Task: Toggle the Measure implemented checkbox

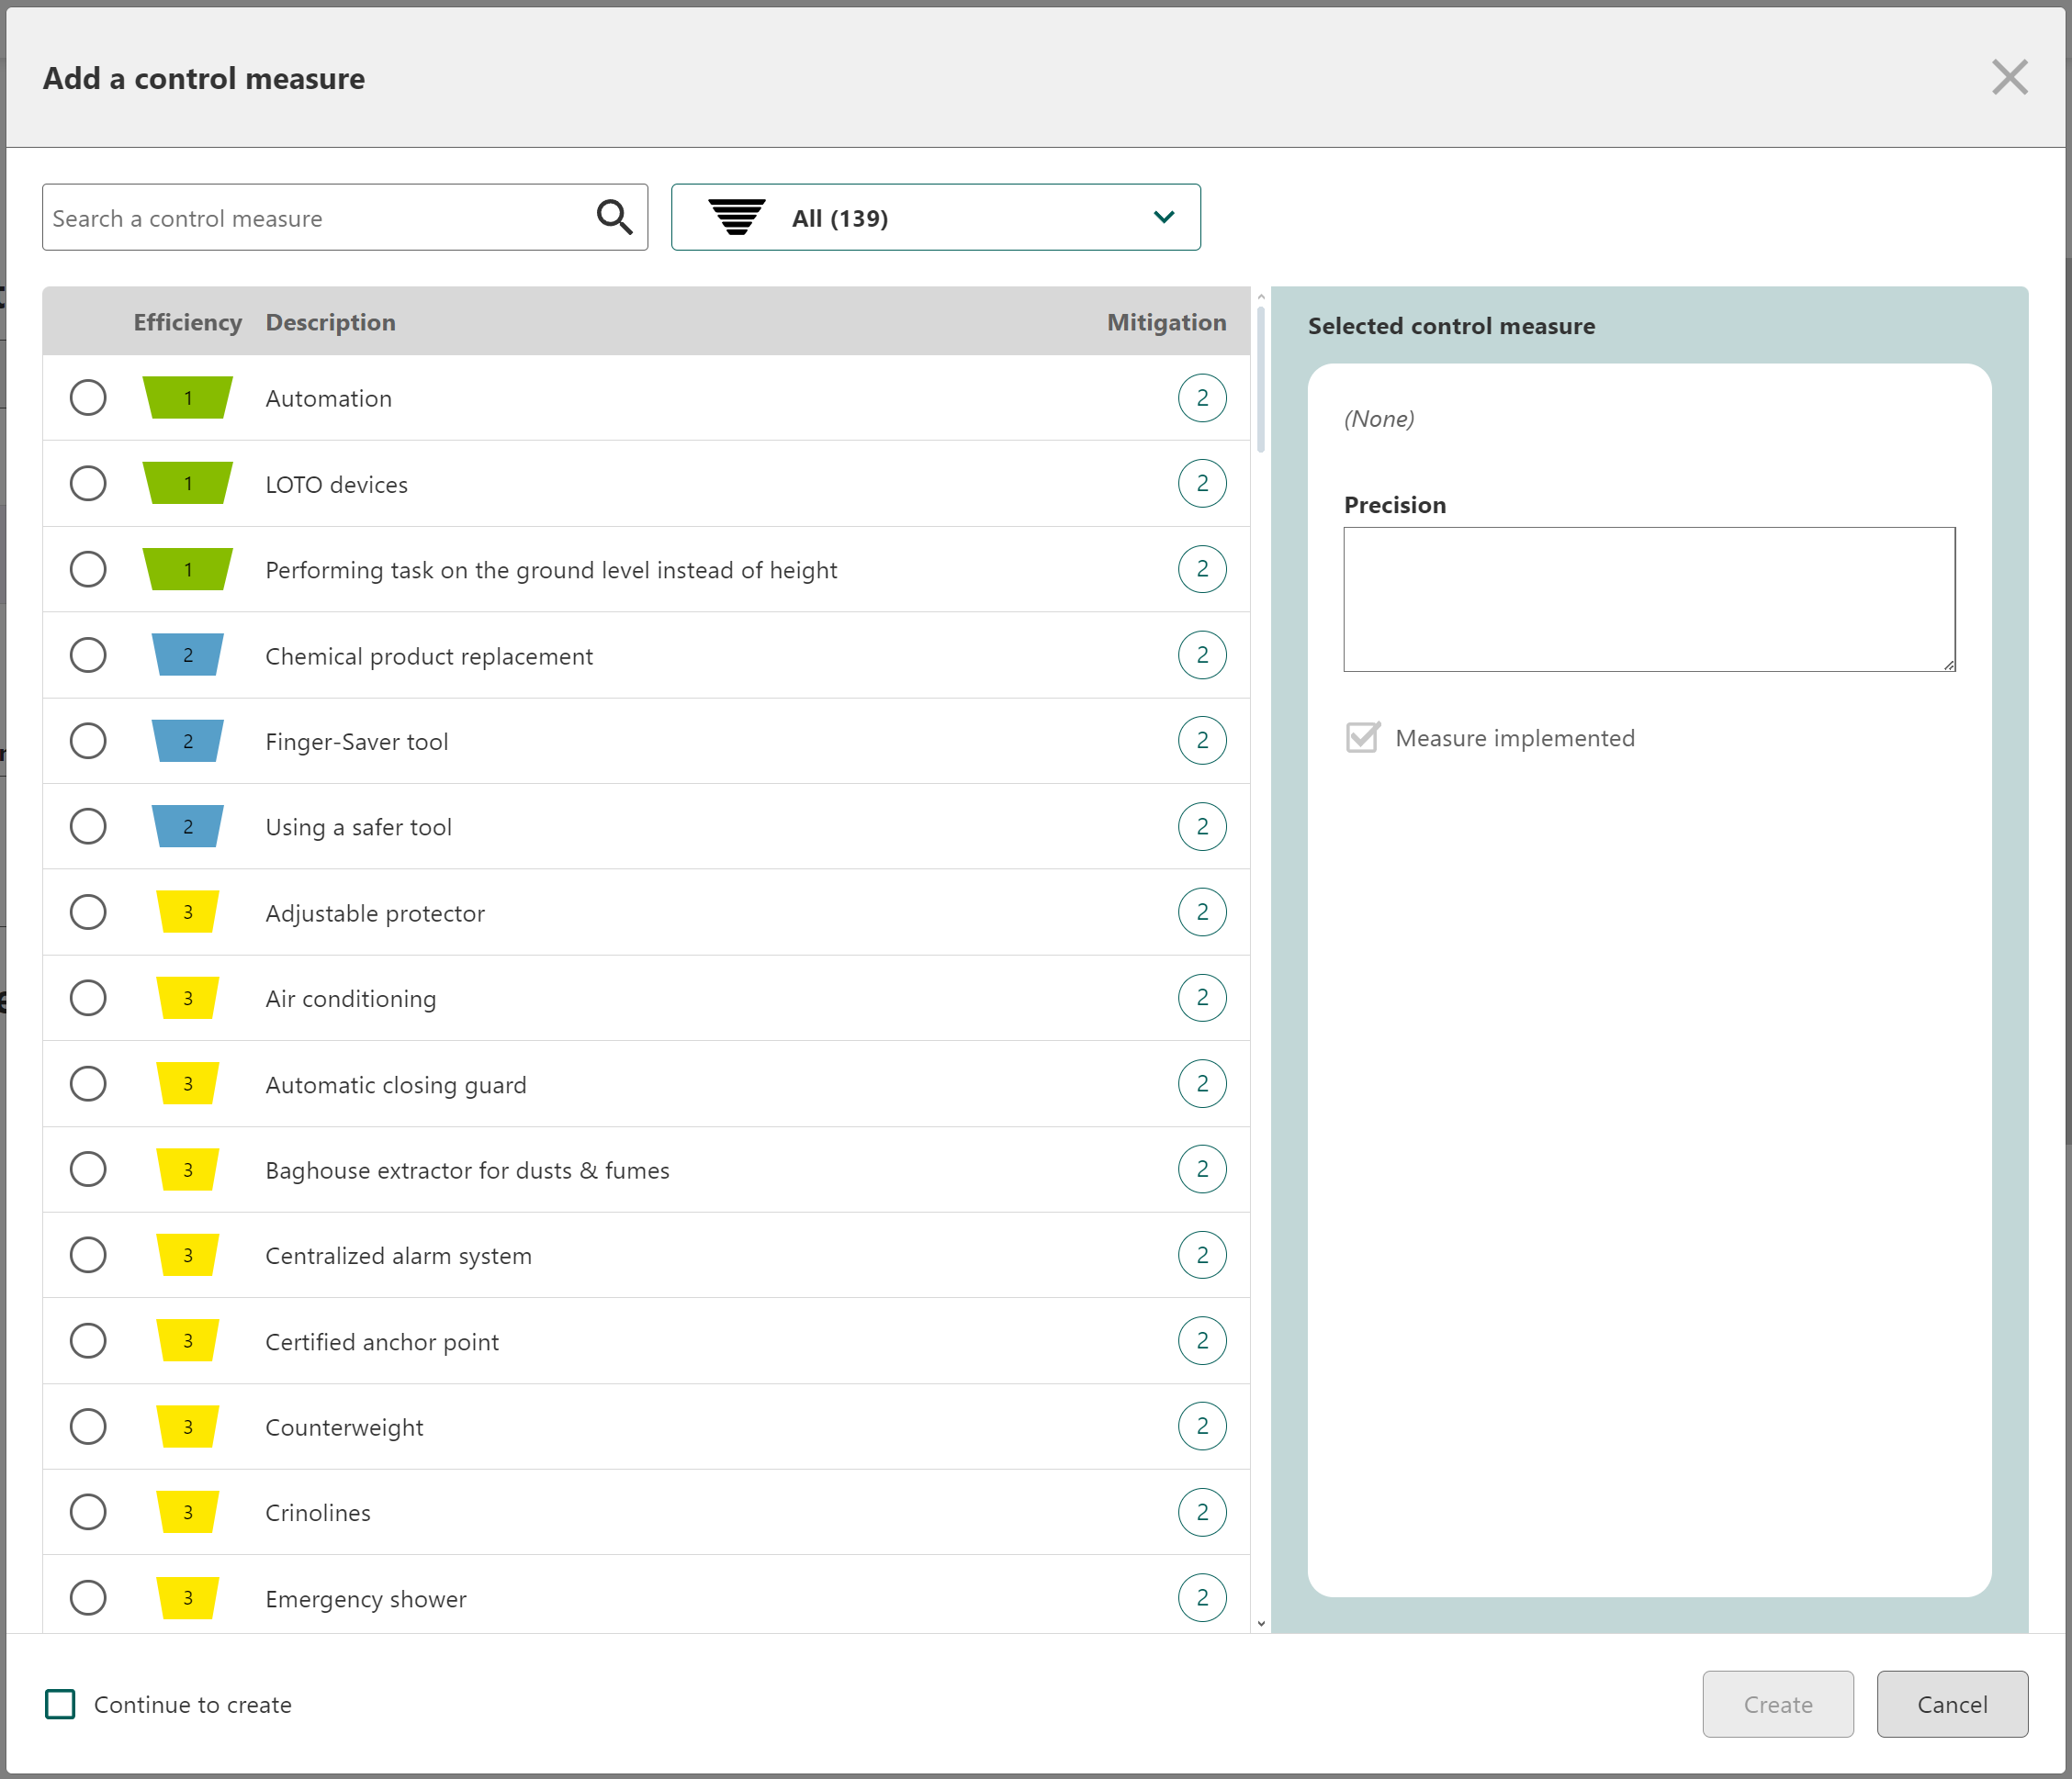Action: (x=1362, y=738)
